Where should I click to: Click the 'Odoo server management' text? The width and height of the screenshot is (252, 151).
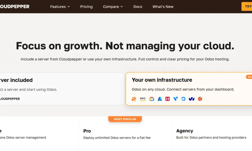(x=26, y=138)
